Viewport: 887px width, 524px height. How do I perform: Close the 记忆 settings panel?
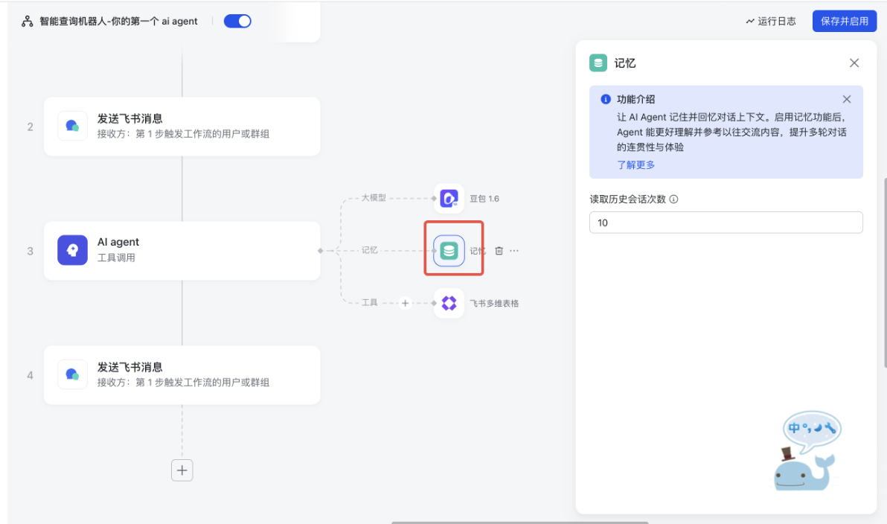pyautogui.click(x=854, y=63)
